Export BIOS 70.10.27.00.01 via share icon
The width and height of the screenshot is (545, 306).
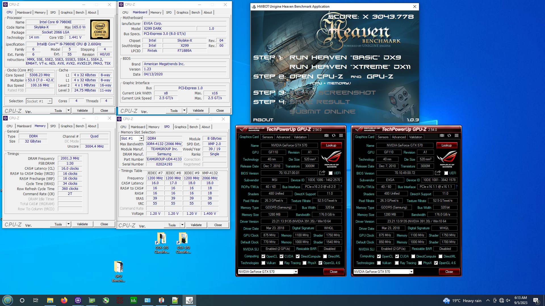322,173
